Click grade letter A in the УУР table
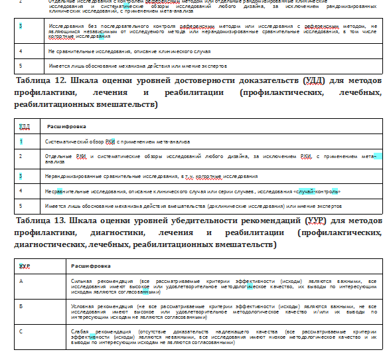This screenshot has width=389, height=352. click(x=21, y=281)
